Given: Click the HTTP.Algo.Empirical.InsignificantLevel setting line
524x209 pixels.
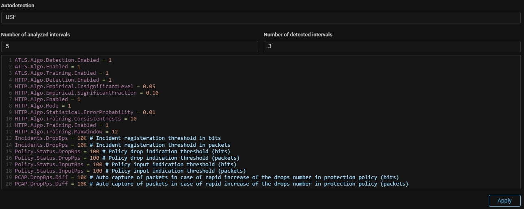Looking at the screenshot, I should tap(85, 86).
